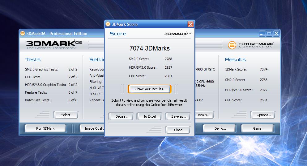307x166 pixels.
Task: Click Feature Tests: label
Action: 36,92
